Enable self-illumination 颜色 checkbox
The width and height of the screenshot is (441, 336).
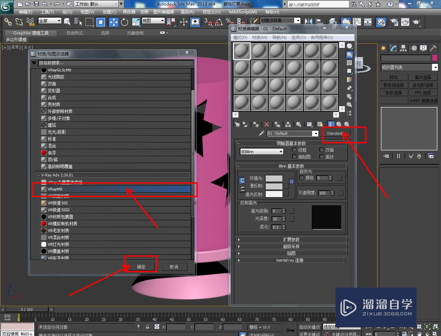[x=302, y=178]
